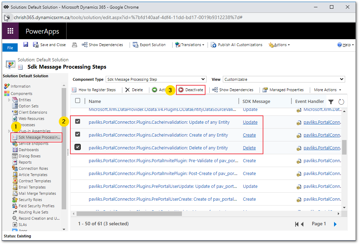
Task: Click the grid horizontal scrollbar
Action: (x=129, y=214)
